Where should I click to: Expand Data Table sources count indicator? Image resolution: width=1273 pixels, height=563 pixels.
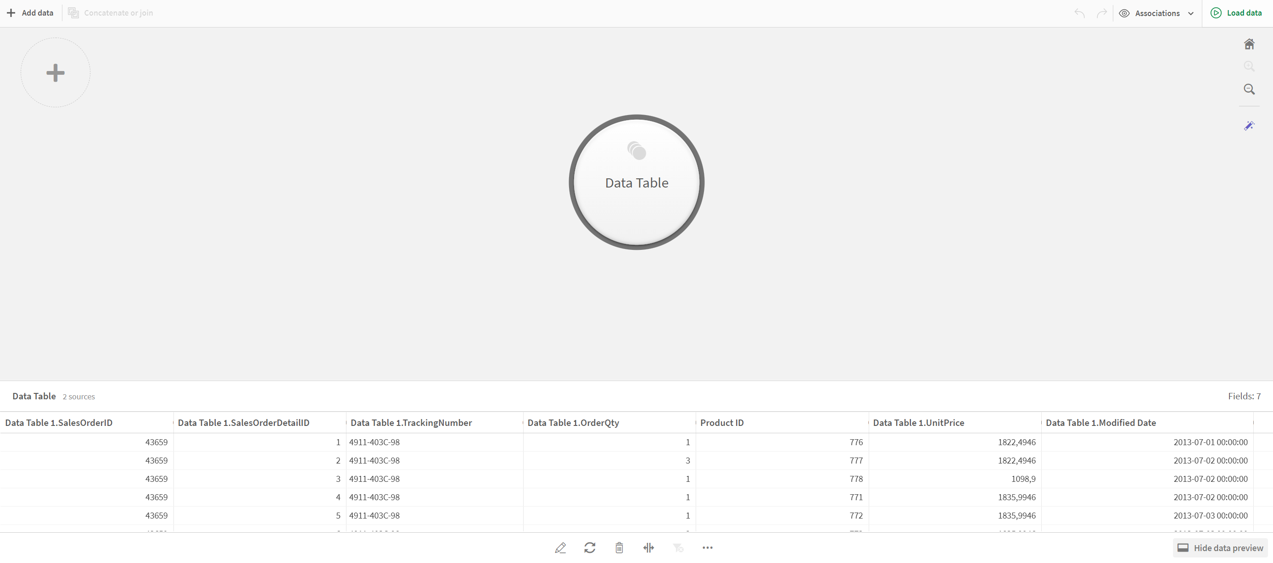pos(79,396)
